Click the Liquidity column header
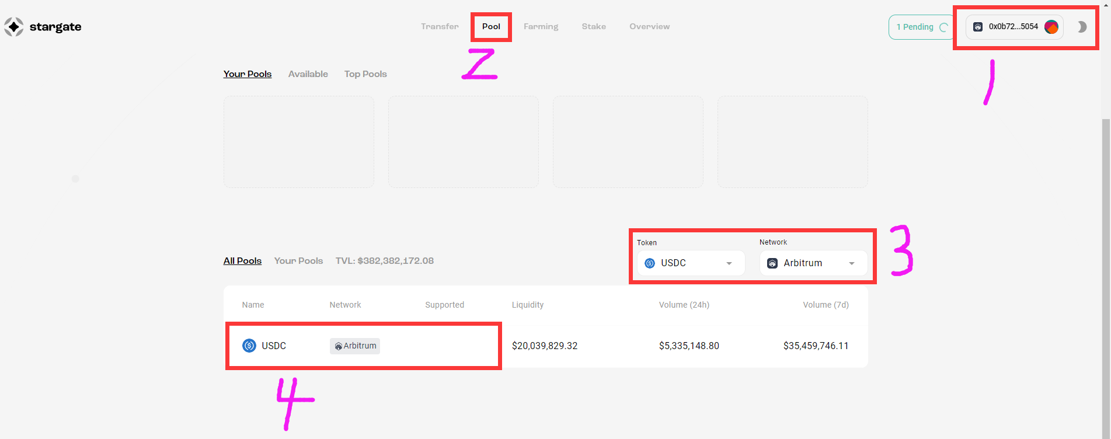The image size is (1111, 439). click(x=528, y=305)
